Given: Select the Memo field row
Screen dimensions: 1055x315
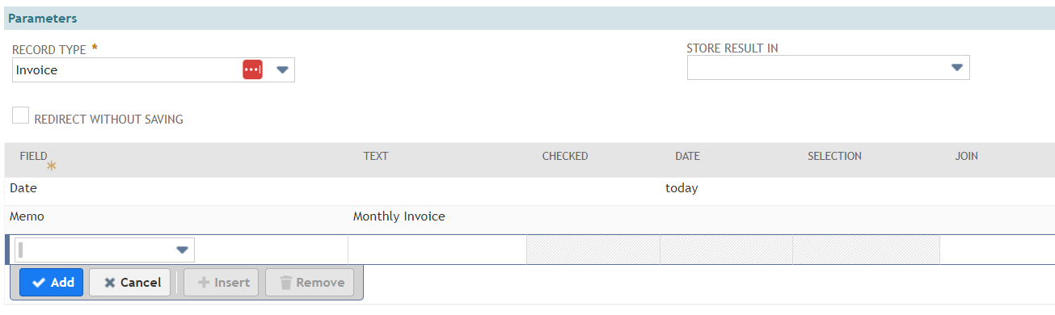Looking at the screenshot, I should click(x=530, y=216).
